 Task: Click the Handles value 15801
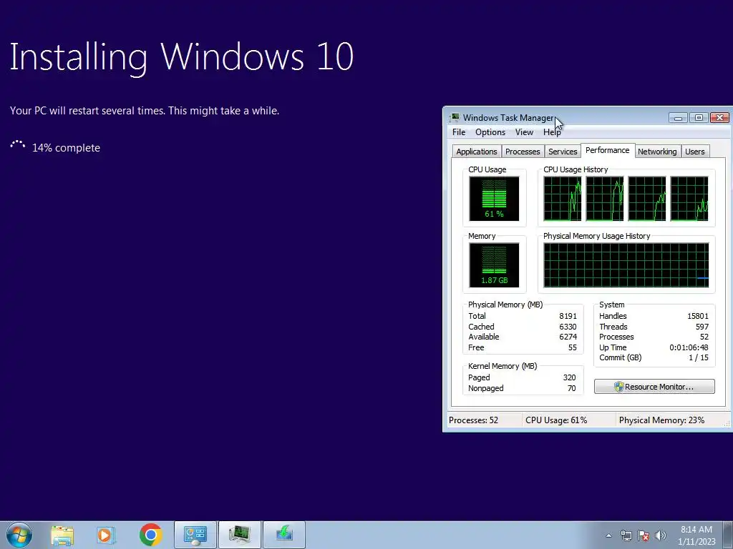[x=697, y=316]
